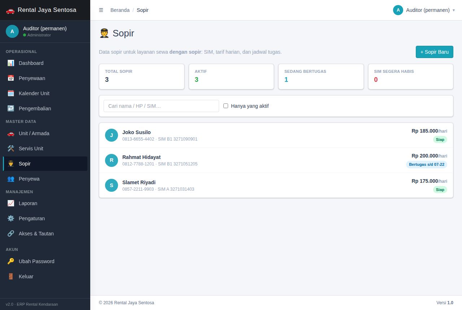The height and width of the screenshot is (310, 462).
Task: Select Pengembalian in sidebar
Action: pos(45,108)
